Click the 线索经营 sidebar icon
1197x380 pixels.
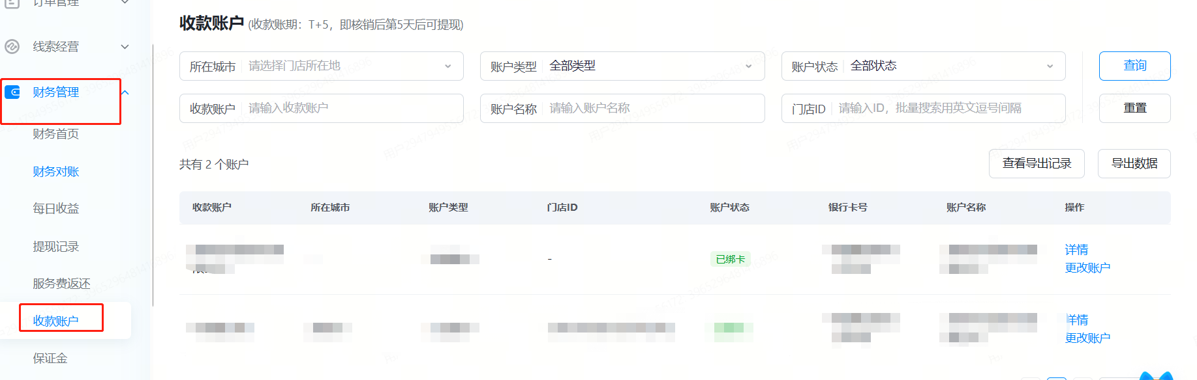pos(12,46)
